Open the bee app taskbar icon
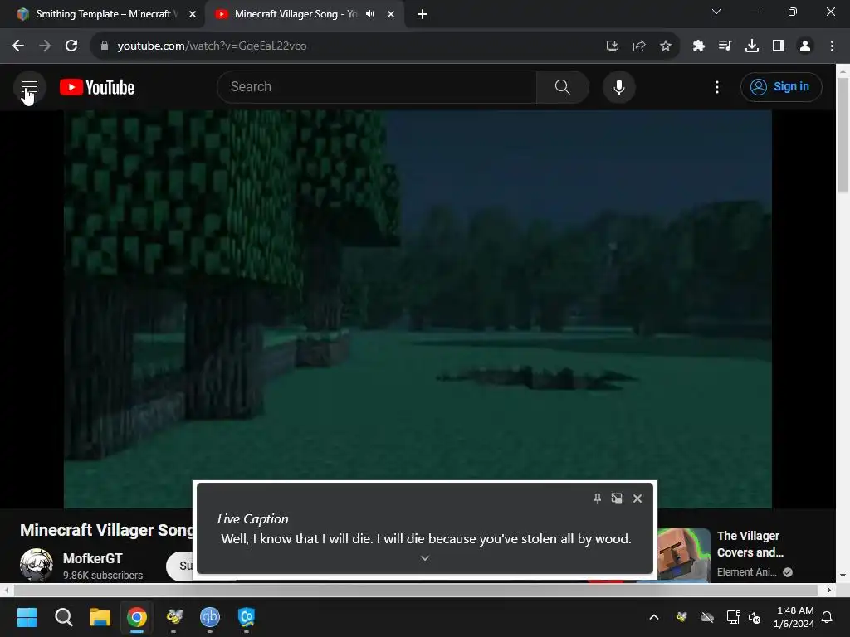Screen dimensions: 850x637 [173, 617]
